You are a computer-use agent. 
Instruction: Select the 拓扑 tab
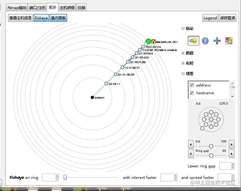click(x=53, y=7)
